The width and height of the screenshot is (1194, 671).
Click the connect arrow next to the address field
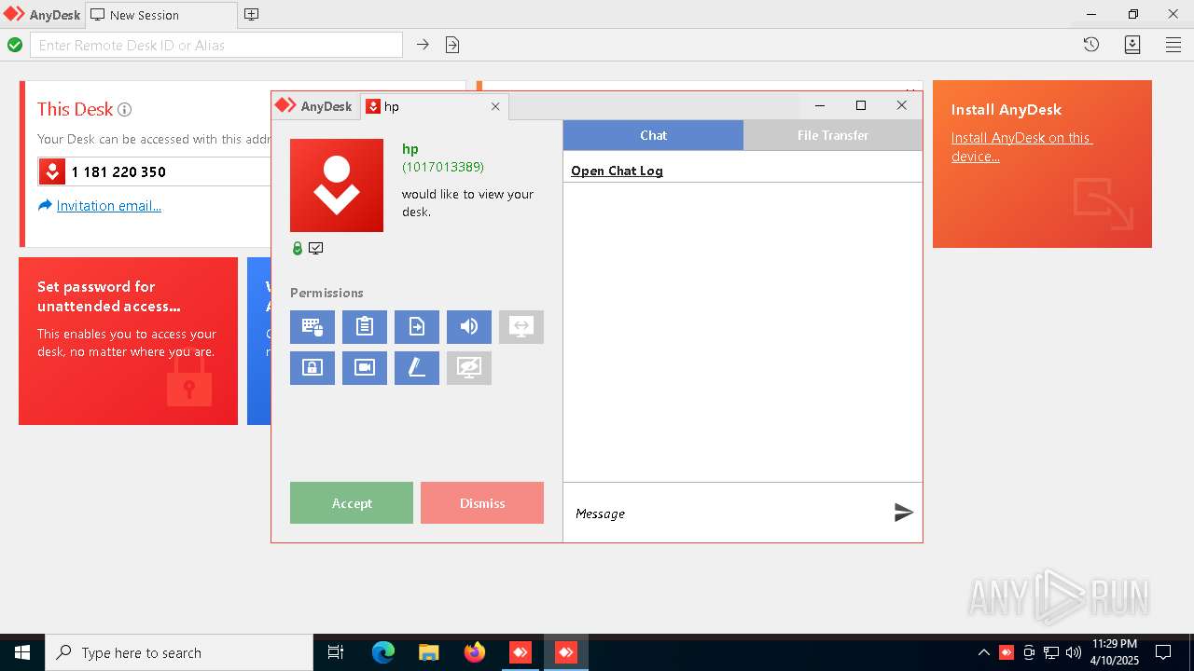pos(423,45)
